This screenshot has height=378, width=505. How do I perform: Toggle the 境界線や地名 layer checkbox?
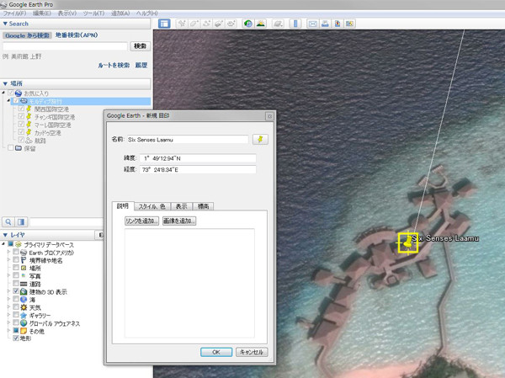[16, 260]
